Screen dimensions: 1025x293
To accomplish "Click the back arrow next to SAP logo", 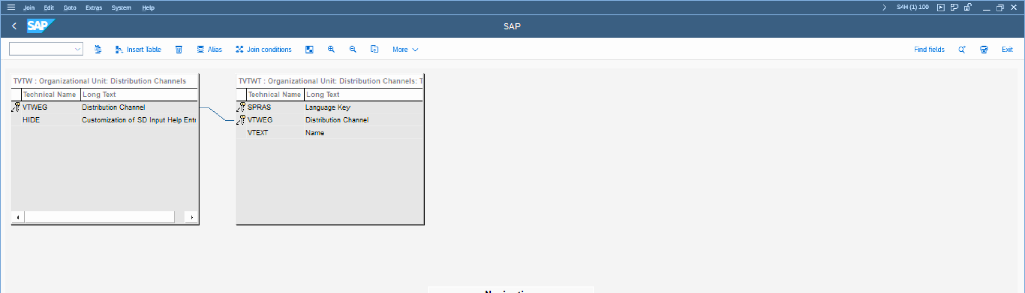I will [x=14, y=26].
